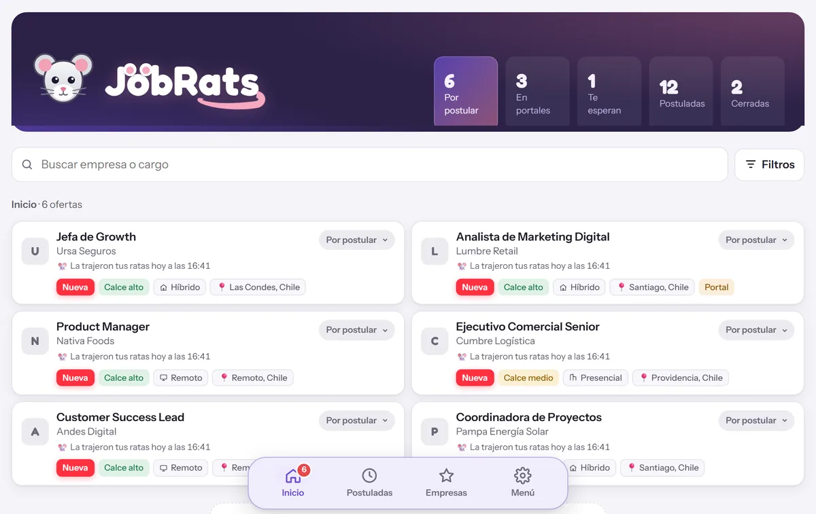Click the P avatar of Pampa Energía Solar
This screenshot has height=514, width=816.
(x=435, y=431)
